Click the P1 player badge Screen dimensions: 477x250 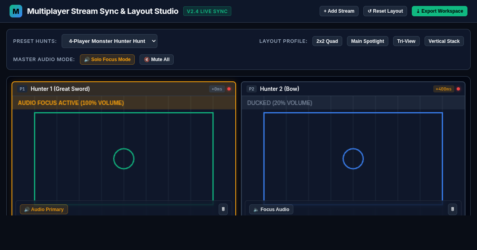(22, 89)
